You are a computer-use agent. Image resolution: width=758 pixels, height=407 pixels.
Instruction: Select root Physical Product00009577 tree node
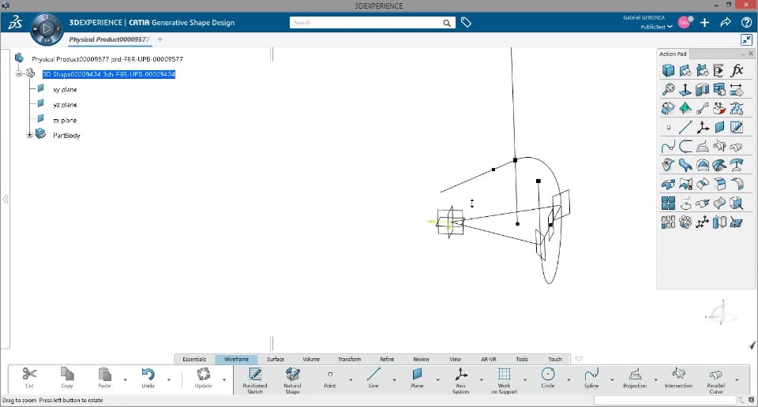pos(107,59)
